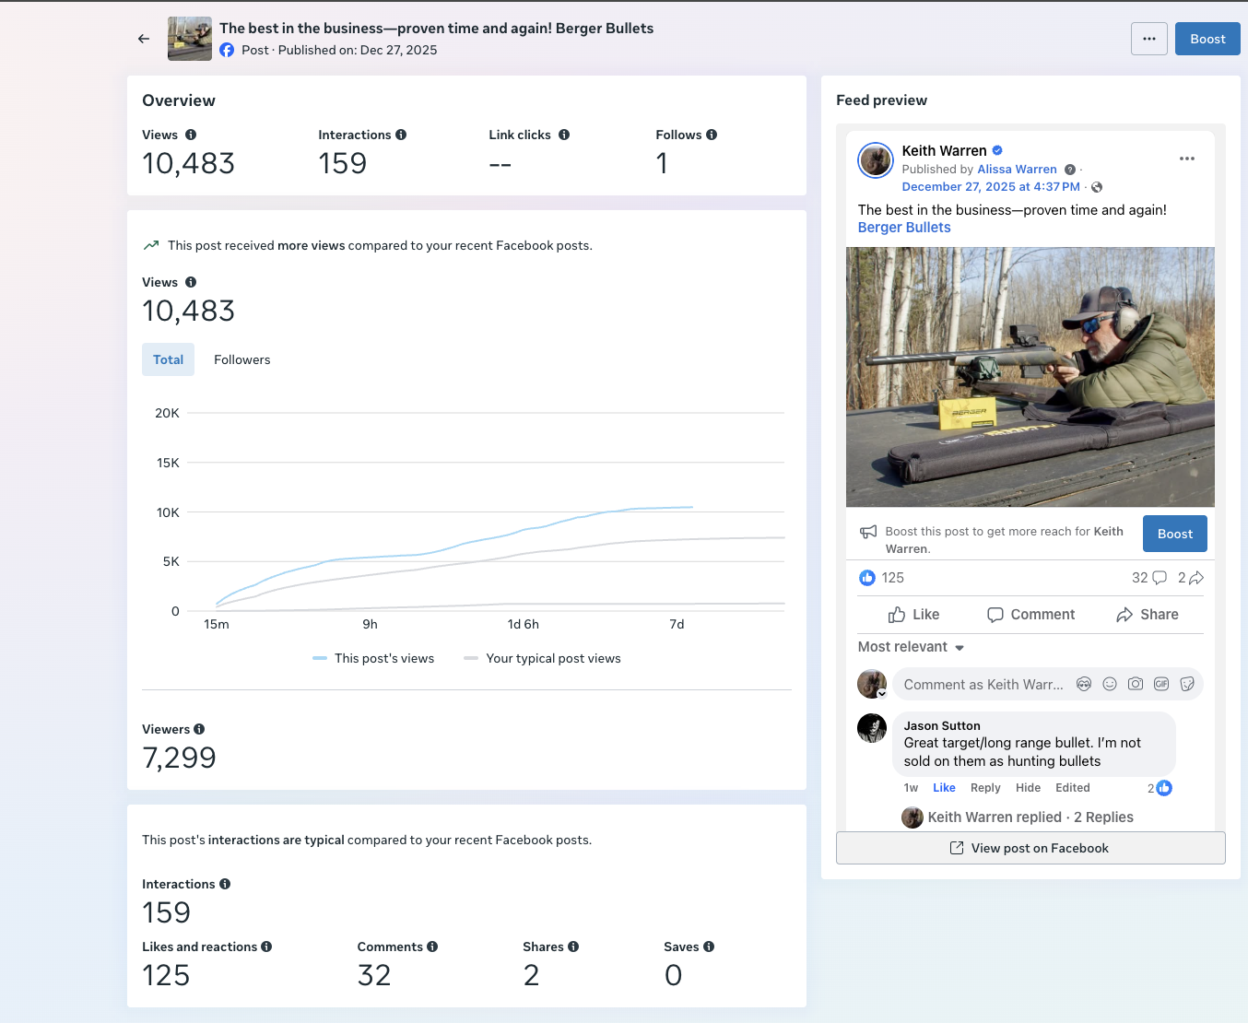1248x1023 pixels.
Task: Click the Like button on the post
Action: [913, 615]
